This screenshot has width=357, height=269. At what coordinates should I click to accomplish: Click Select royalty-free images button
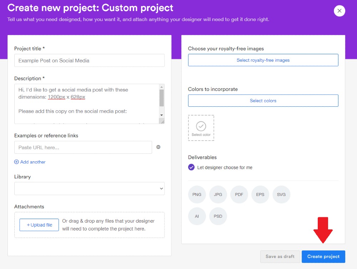point(263,60)
